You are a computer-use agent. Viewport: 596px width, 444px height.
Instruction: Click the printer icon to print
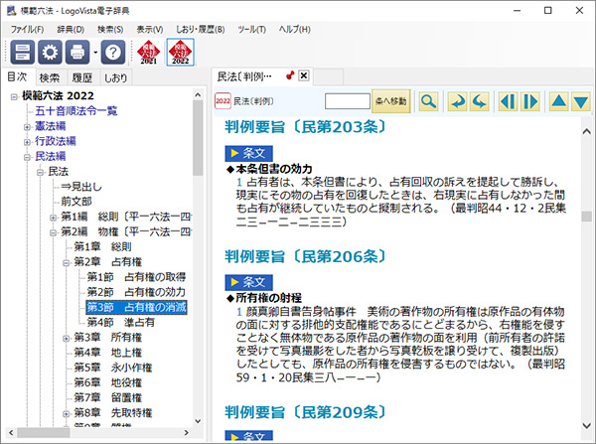77,52
